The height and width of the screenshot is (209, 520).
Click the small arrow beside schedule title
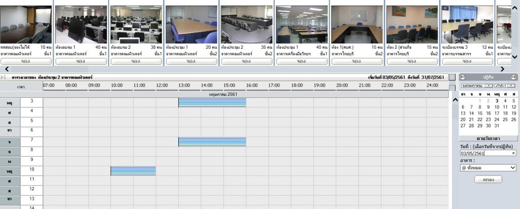point(3,77)
